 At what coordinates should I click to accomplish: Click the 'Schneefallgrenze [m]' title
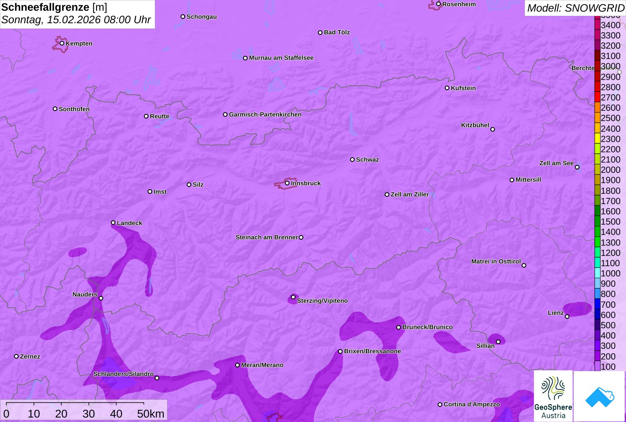[x=54, y=7]
